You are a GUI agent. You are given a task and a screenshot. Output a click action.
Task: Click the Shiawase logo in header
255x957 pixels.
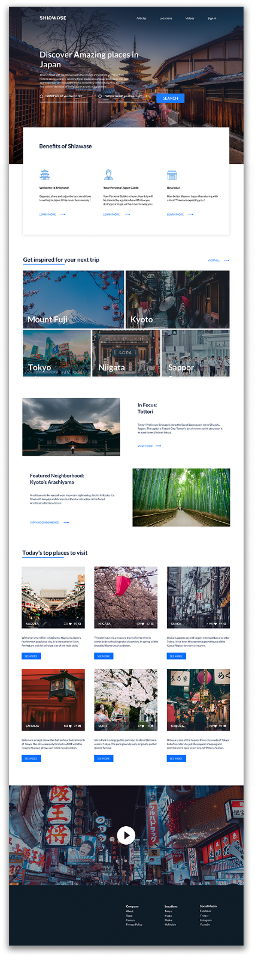[53, 18]
